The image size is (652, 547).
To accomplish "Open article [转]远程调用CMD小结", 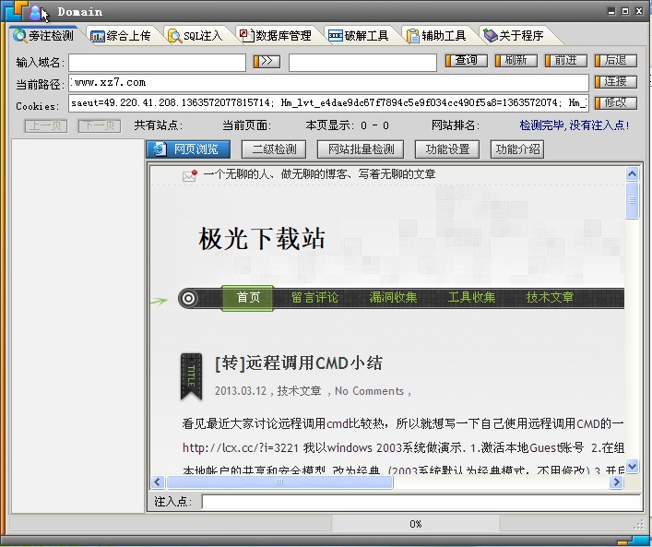I will (x=299, y=363).
